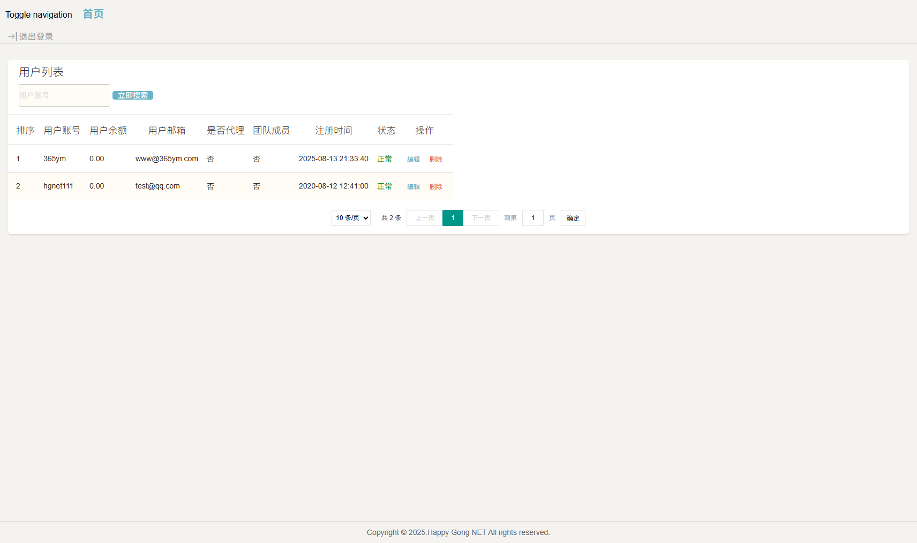Click the 用户余额 column header
This screenshot has height=543, width=917.
[x=108, y=130]
